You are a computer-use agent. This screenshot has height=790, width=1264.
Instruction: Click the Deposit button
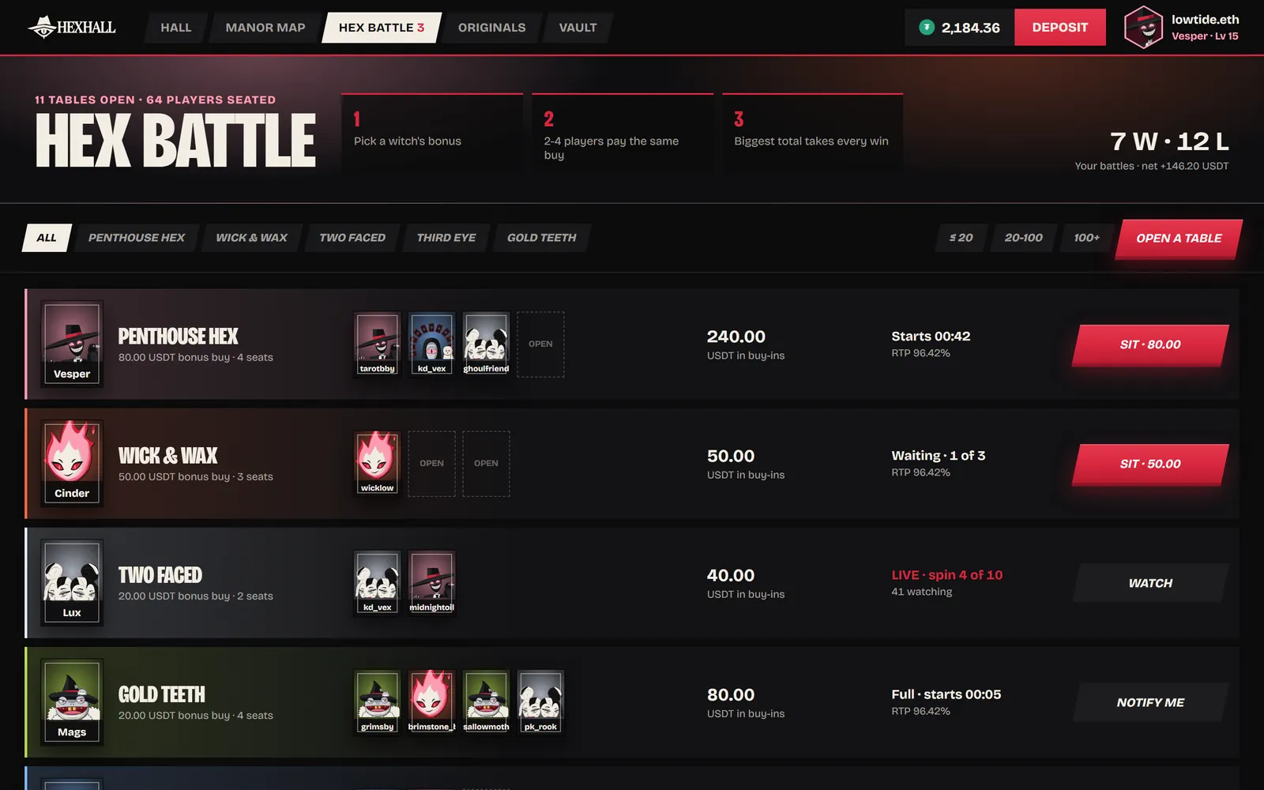[1060, 28]
